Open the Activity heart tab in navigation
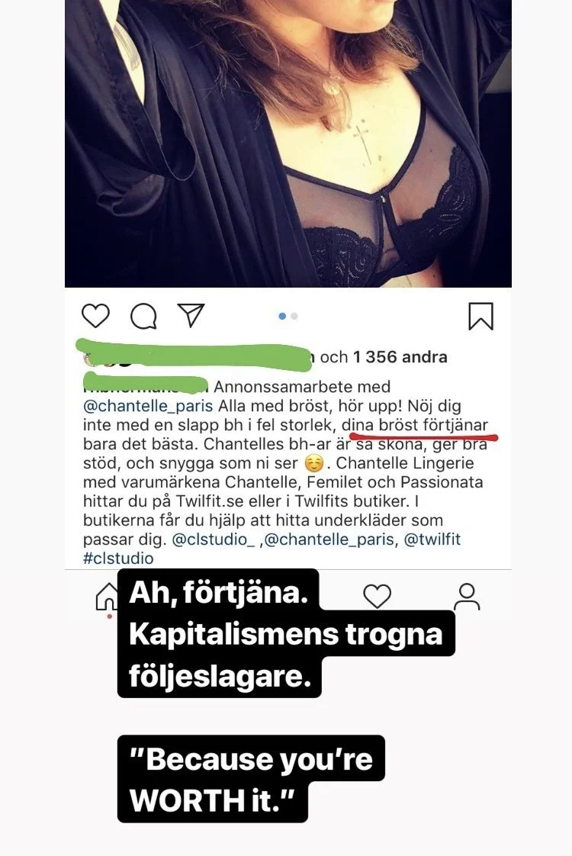 (378, 596)
